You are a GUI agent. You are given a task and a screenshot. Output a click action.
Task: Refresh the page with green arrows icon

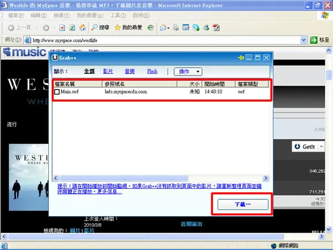click(x=72, y=28)
